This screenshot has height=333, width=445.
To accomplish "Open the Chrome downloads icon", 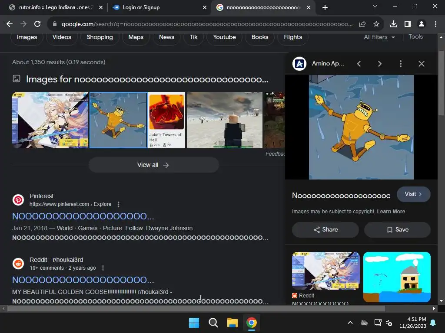I will click(x=394, y=24).
